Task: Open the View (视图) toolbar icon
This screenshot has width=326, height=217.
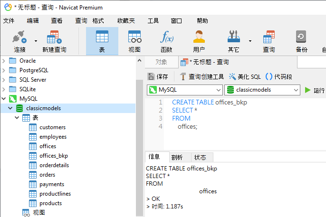Action: tap(134, 37)
